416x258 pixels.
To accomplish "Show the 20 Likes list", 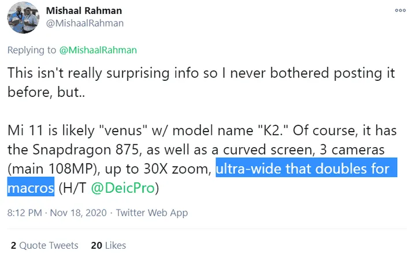I will 109,245.
